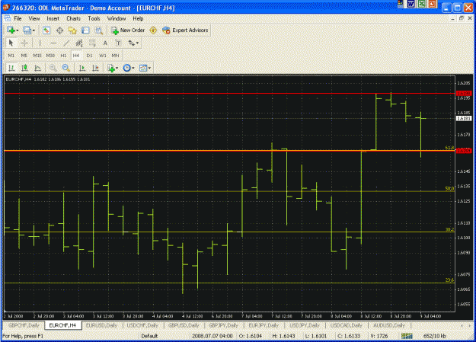Viewport: 476px width, 342px height.
Task: Select the Fibonacci retracement tool
Action: tap(92, 43)
